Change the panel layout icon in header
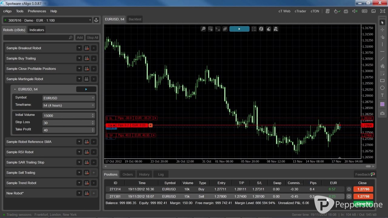 coord(373,11)
